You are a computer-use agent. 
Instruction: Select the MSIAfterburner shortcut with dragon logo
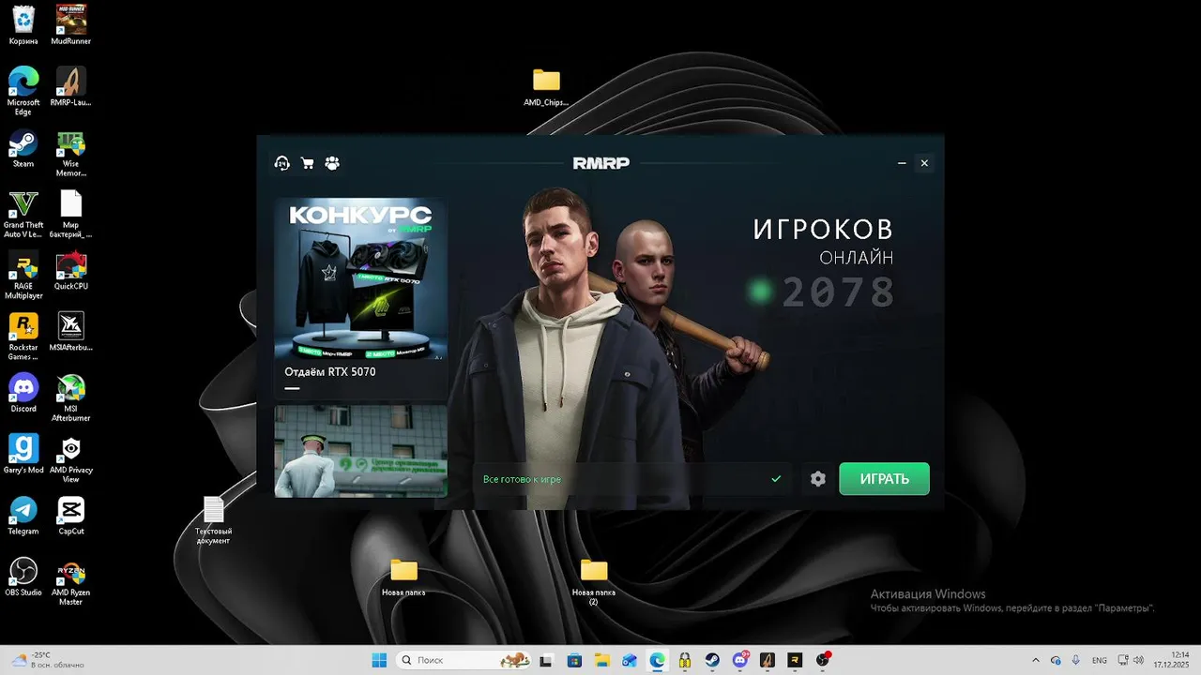pos(71,332)
